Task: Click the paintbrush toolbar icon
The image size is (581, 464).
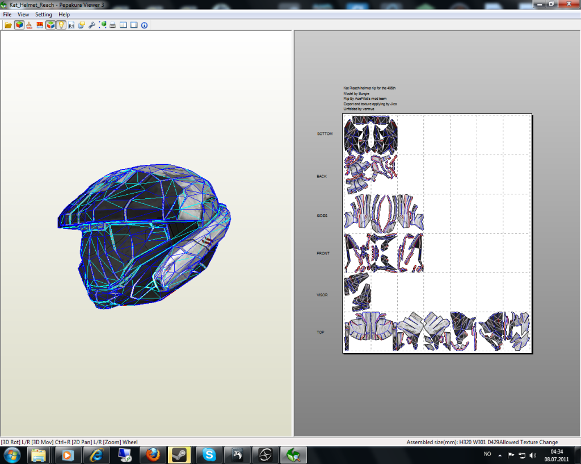Action: click(x=30, y=25)
